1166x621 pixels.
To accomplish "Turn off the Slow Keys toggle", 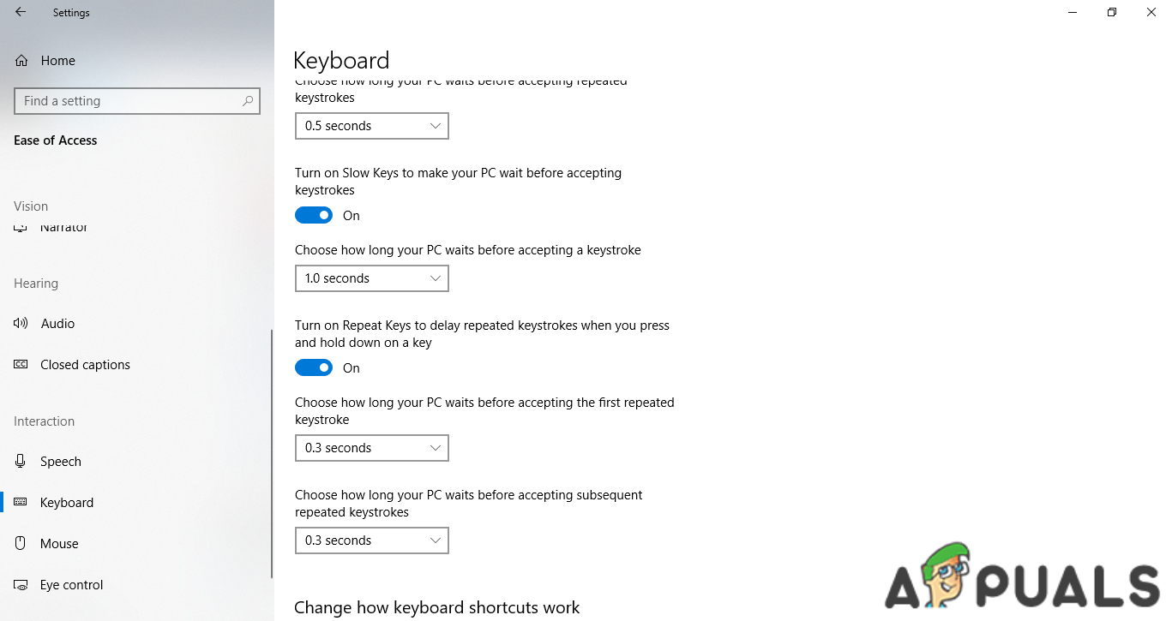I will tap(314, 216).
